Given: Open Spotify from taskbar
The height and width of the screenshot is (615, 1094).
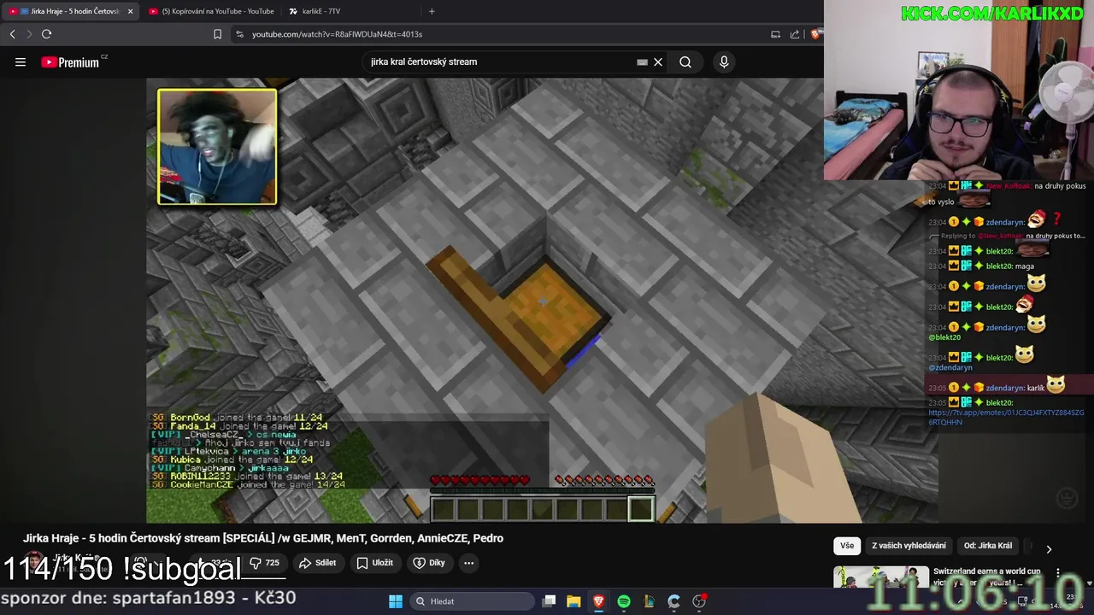Looking at the screenshot, I should pos(624,601).
